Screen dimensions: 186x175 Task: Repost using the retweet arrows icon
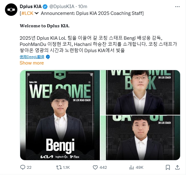(58, 167)
